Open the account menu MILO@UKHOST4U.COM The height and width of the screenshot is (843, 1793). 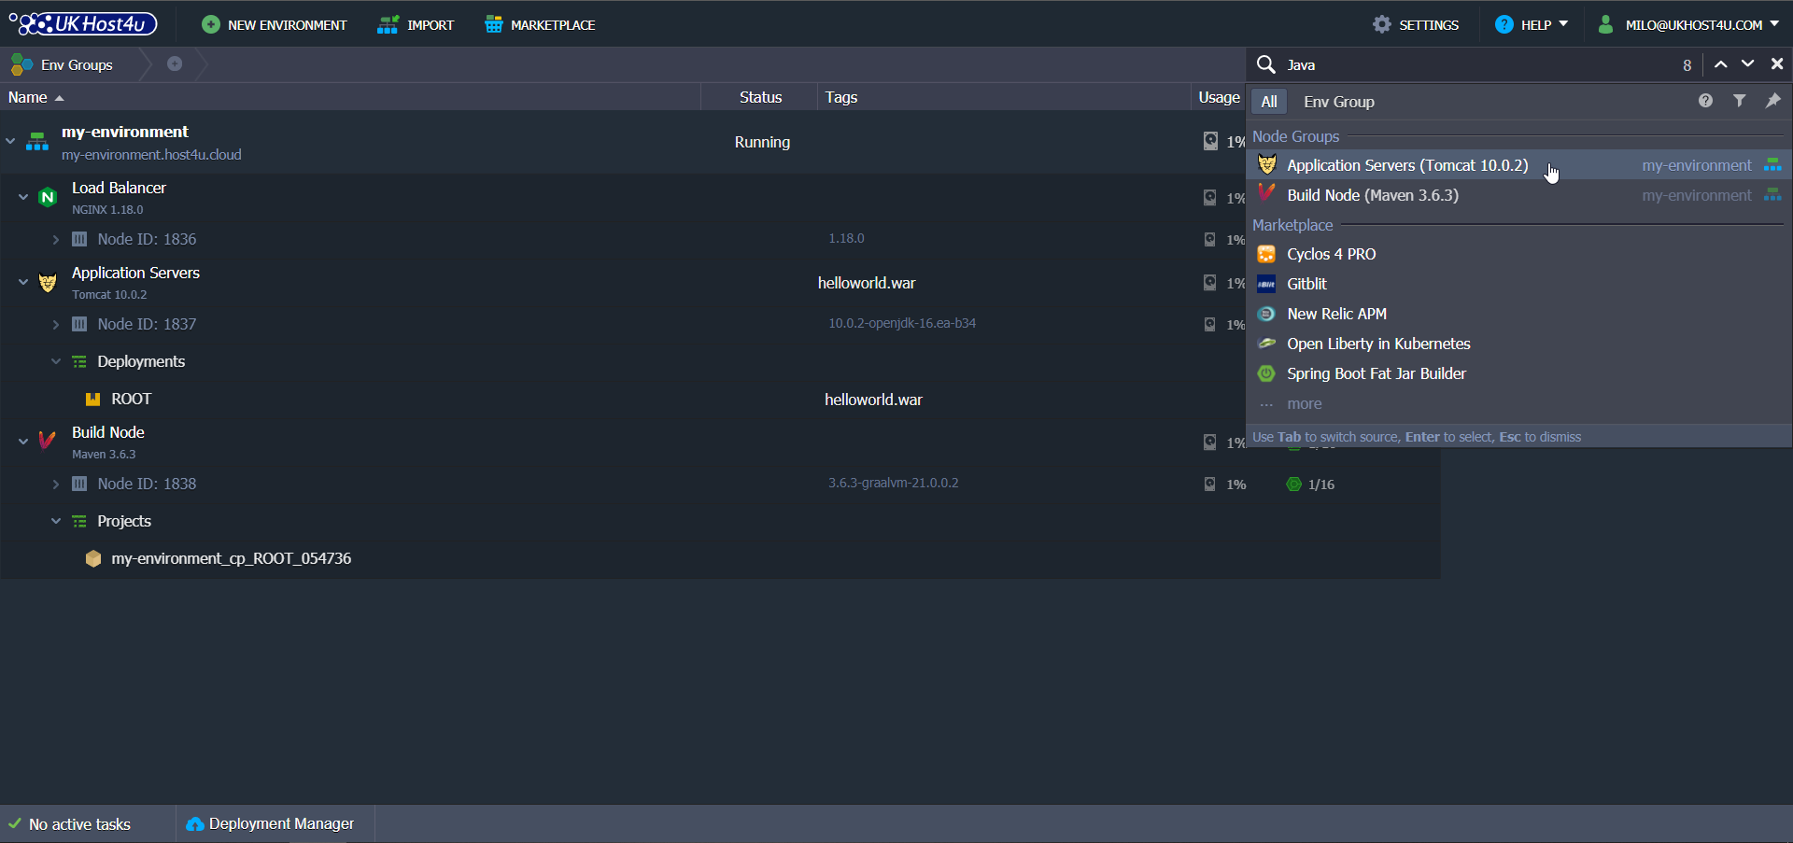pyautogui.click(x=1688, y=25)
